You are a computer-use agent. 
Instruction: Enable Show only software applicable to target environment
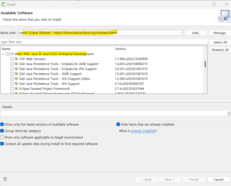(x=2, y=137)
